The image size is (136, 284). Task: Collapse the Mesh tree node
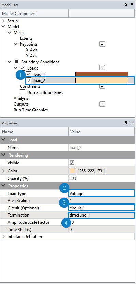[x=9, y=33]
